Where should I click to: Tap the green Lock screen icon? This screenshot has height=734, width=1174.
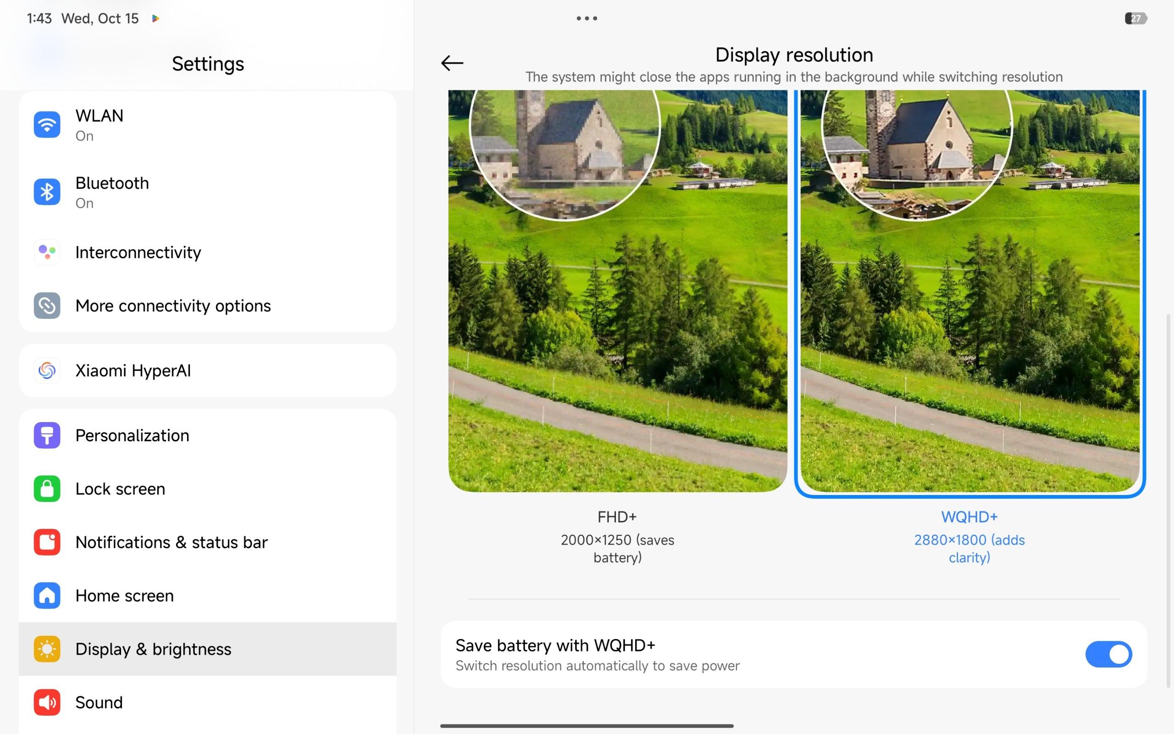pos(47,489)
